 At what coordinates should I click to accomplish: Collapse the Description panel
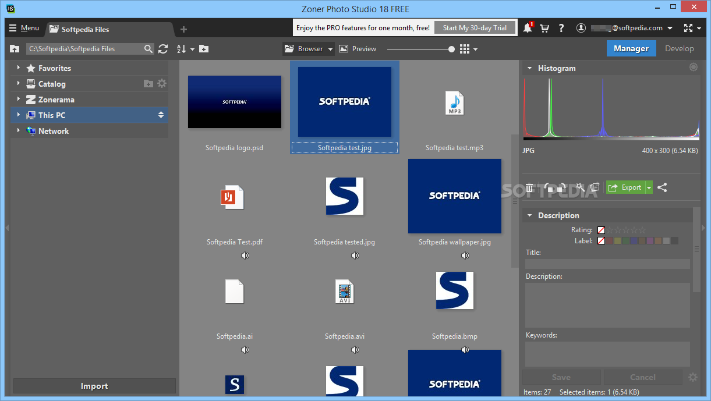[529, 215]
